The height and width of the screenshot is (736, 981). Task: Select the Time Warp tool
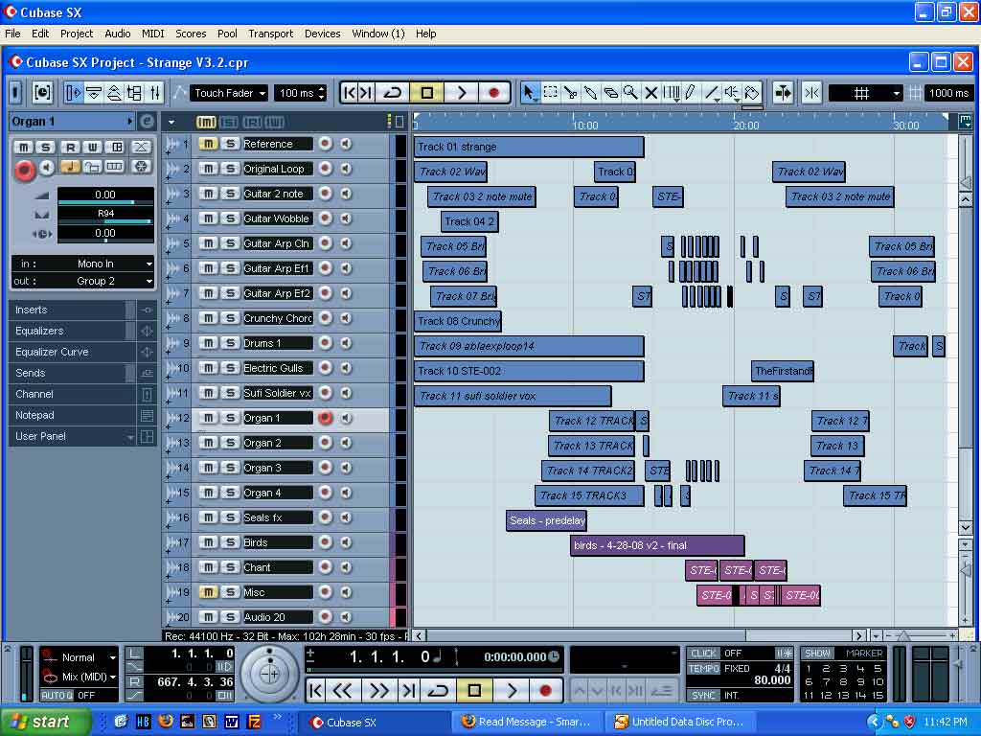672,93
